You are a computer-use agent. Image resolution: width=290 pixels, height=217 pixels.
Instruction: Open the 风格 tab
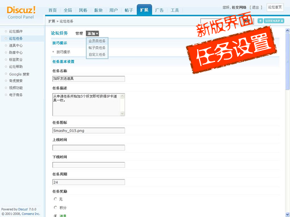click(83, 10)
